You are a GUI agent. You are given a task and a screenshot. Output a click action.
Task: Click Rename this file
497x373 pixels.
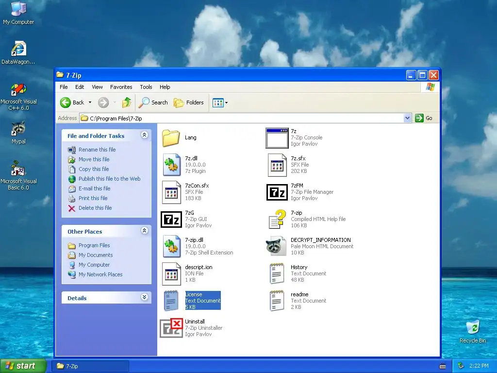97,150
